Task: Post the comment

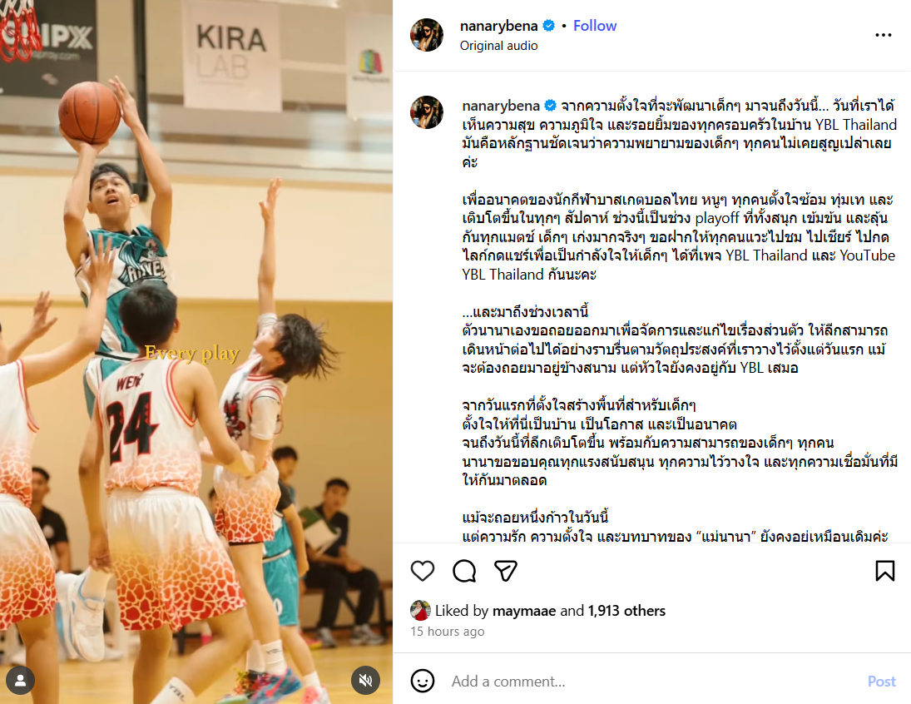Action: [x=881, y=682]
